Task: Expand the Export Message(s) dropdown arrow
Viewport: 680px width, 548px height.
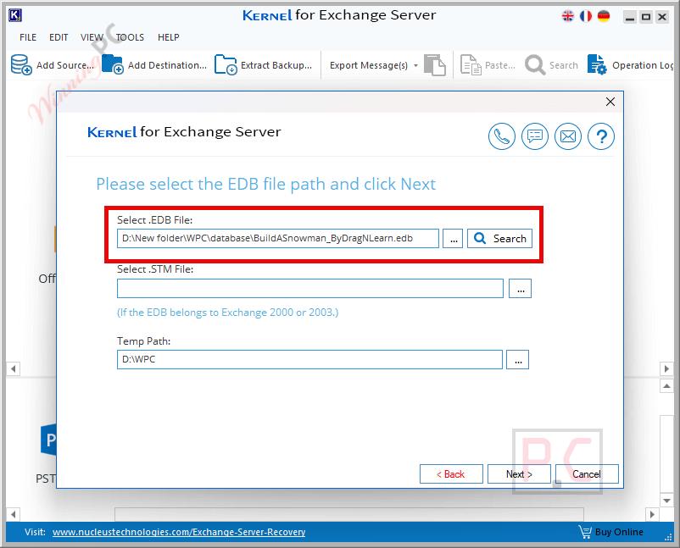Action: [x=415, y=66]
